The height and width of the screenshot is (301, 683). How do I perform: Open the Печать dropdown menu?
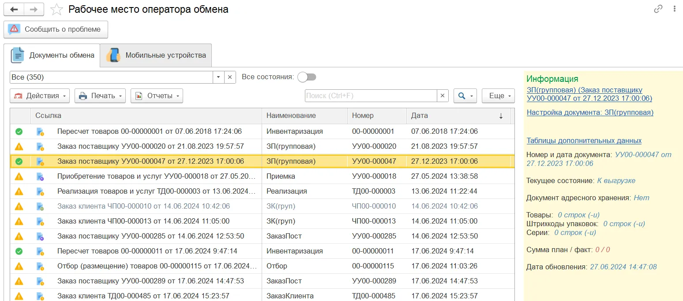pos(100,95)
